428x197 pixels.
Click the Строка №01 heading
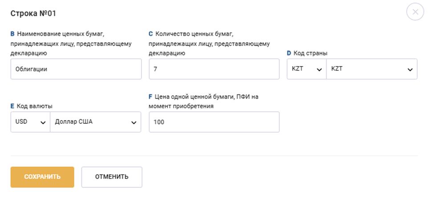click(x=33, y=13)
